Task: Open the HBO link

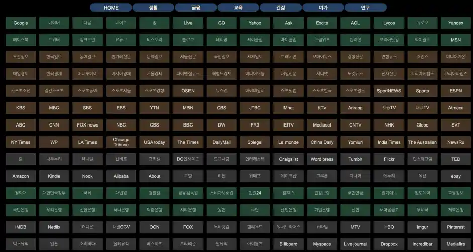Action: click(x=389, y=227)
